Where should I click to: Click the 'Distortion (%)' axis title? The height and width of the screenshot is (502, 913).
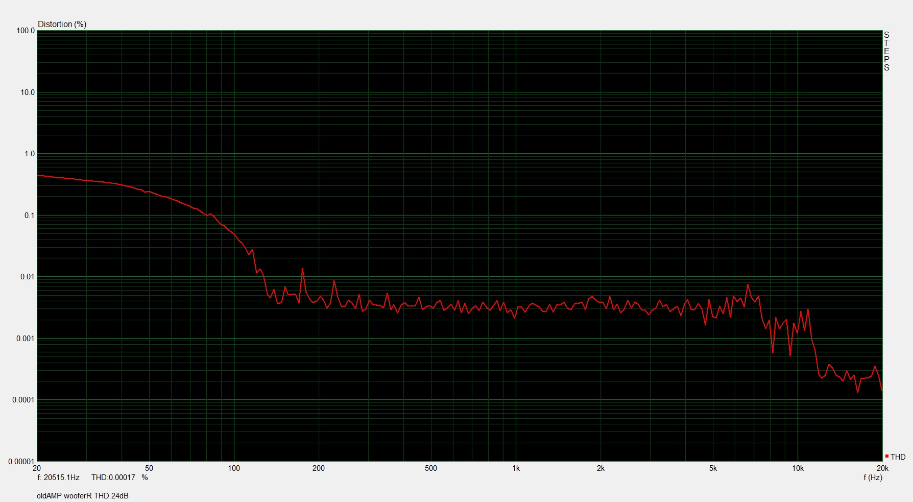point(62,24)
